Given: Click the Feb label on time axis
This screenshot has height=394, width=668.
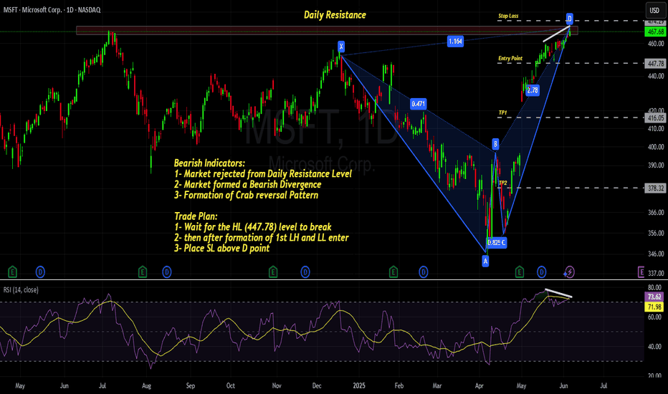Looking at the screenshot, I should (x=399, y=386).
